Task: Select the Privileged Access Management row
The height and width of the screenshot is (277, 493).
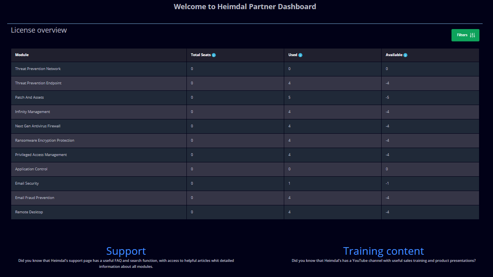Action: (x=245, y=155)
